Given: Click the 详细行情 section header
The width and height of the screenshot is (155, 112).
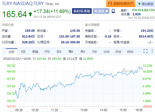Looking at the screenshot, I should (x=8, y=25).
